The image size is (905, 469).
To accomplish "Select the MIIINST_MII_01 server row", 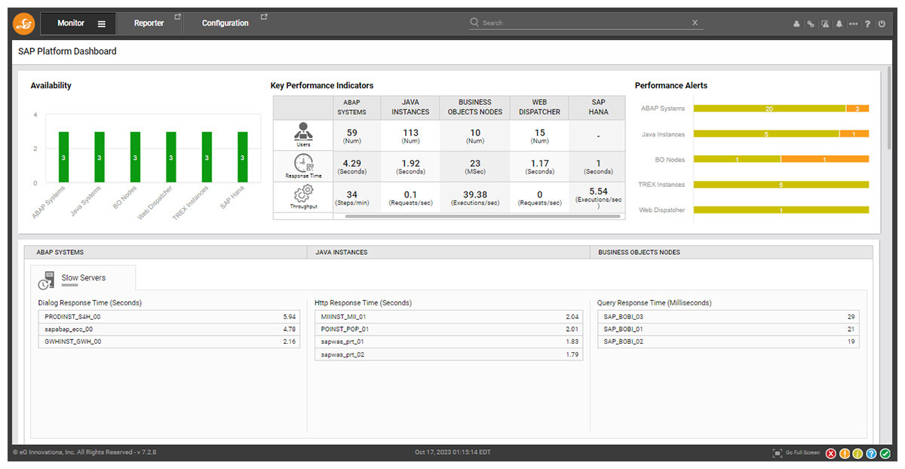I will (449, 317).
